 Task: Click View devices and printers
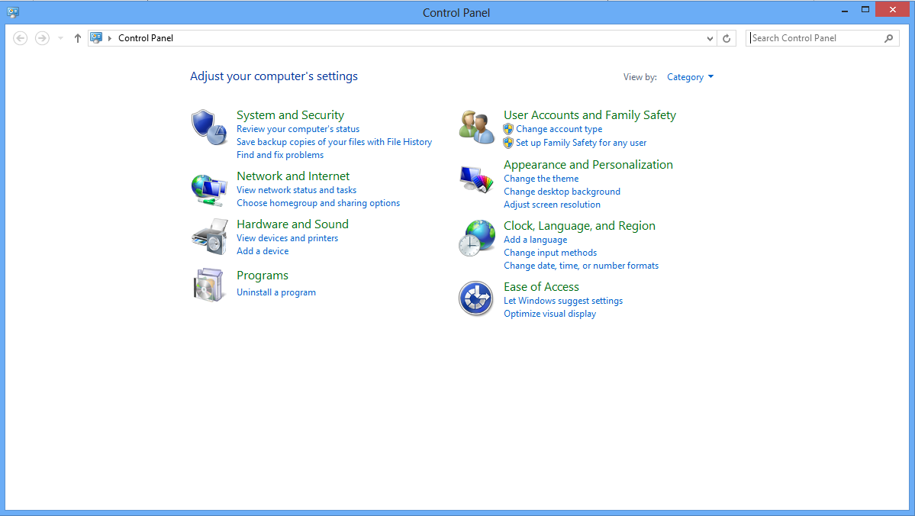[287, 238]
